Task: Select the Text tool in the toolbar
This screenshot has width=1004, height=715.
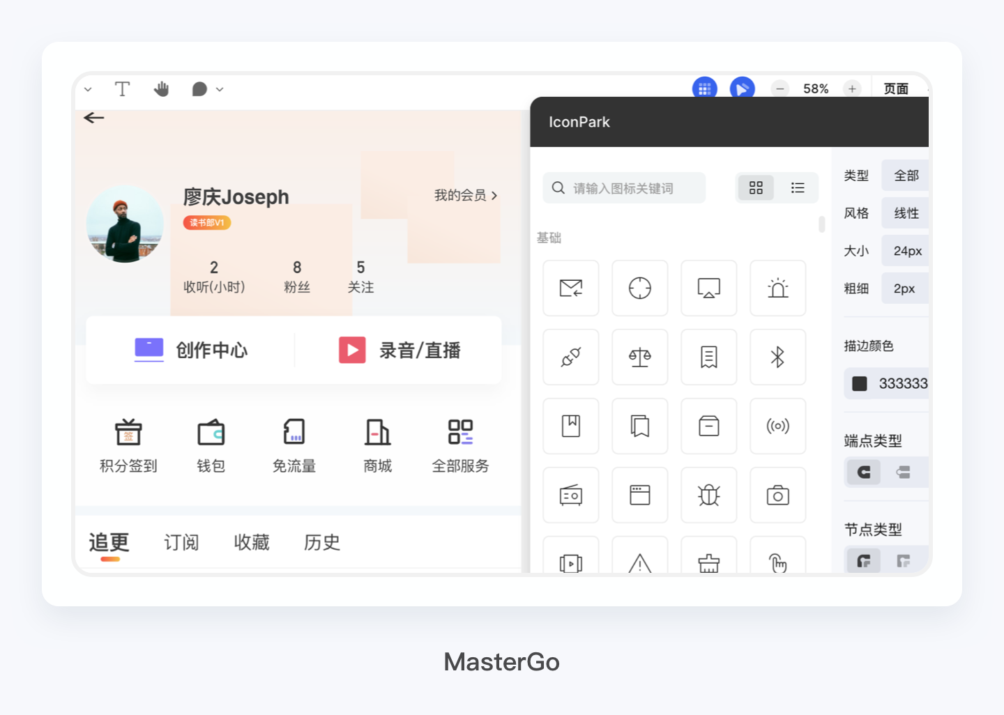Action: tap(122, 89)
